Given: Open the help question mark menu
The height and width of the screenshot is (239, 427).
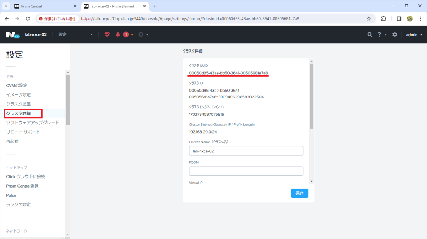Looking at the screenshot, I should pyautogui.click(x=379, y=34).
